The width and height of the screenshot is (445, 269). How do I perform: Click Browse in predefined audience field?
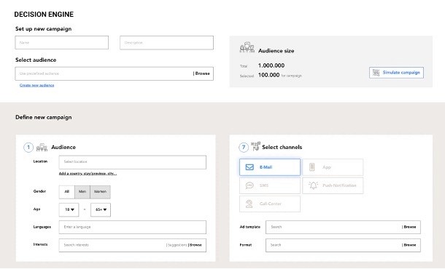point(201,73)
